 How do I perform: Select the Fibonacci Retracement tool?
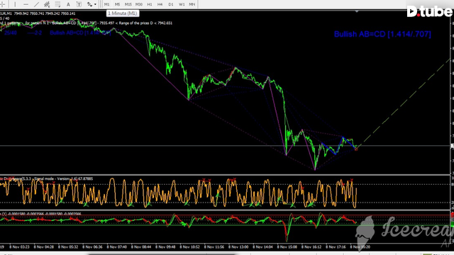[57, 4]
